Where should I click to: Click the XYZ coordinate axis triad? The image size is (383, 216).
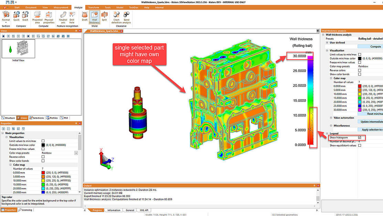[106, 159]
